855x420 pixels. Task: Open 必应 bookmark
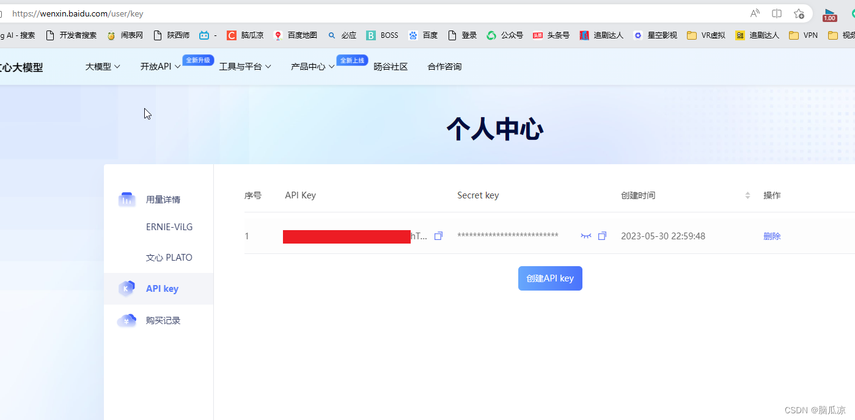(342, 35)
